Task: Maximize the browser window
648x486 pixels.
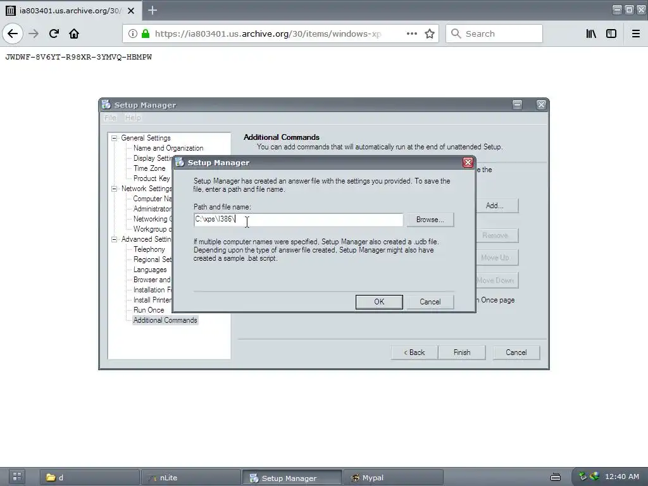Action: coord(629,9)
